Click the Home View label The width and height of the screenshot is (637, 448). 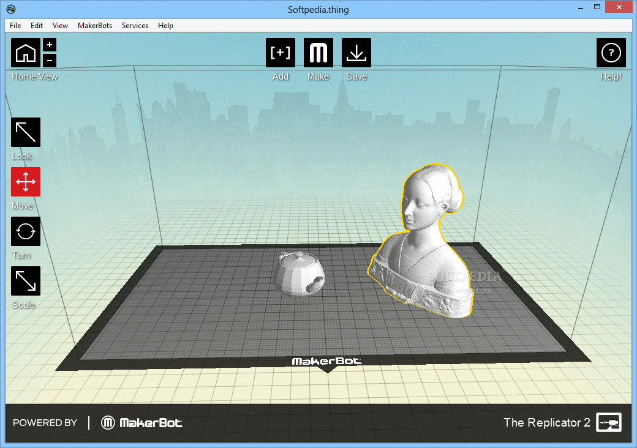[34, 77]
